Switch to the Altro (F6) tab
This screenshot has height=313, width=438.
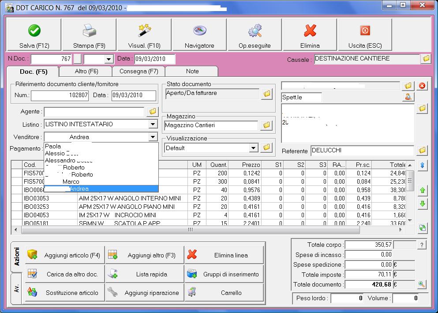pos(86,71)
